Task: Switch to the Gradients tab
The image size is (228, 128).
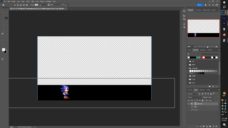Action: (x=203, y=50)
